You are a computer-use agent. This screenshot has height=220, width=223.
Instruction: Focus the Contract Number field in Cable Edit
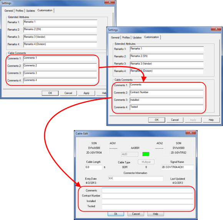click(148, 196)
